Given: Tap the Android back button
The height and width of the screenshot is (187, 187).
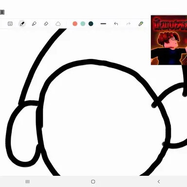Looking at the screenshot, I should 159,182.
